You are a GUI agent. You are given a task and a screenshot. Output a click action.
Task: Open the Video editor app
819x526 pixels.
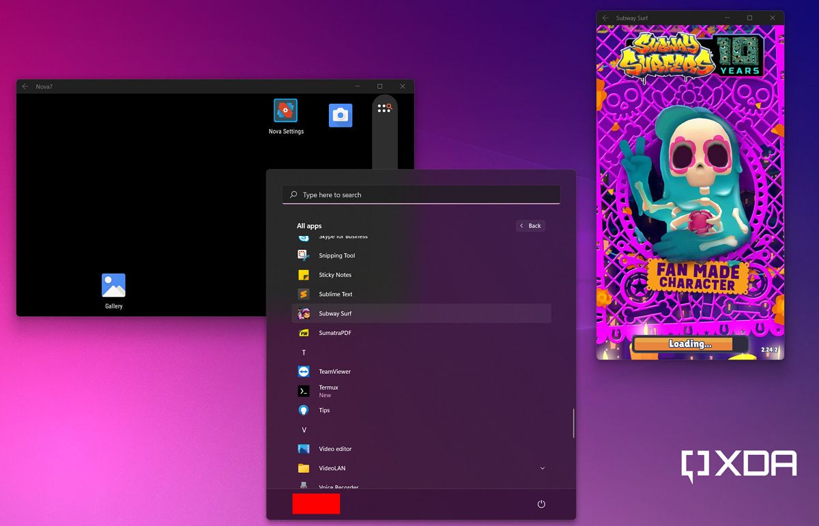pyautogui.click(x=334, y=449)
